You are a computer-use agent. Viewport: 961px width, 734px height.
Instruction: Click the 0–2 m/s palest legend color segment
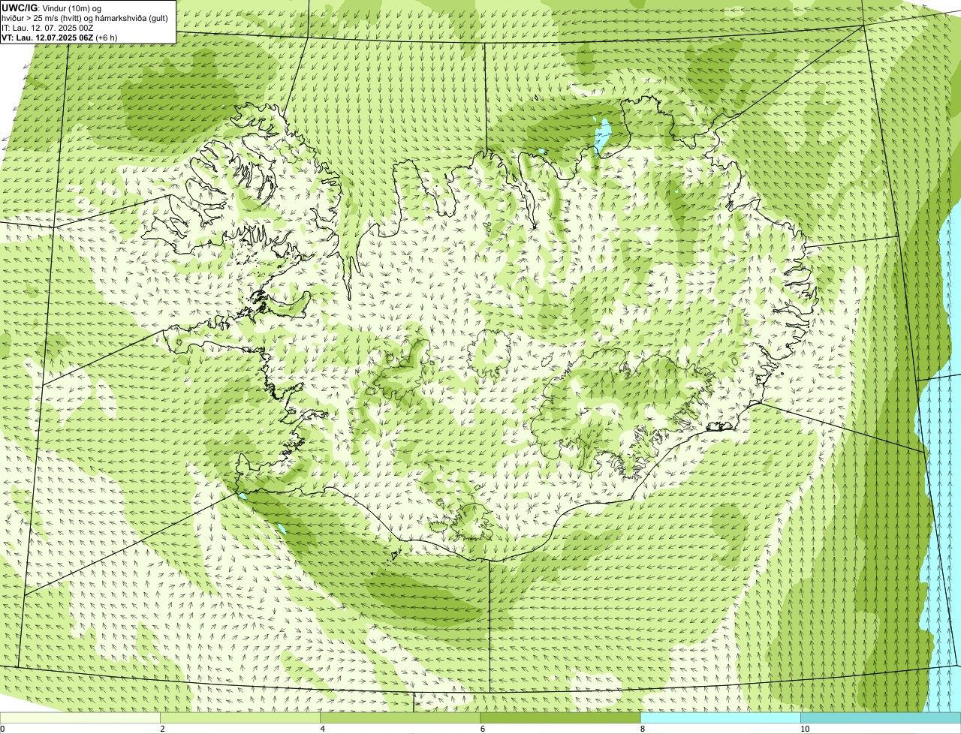pos(80,718)
